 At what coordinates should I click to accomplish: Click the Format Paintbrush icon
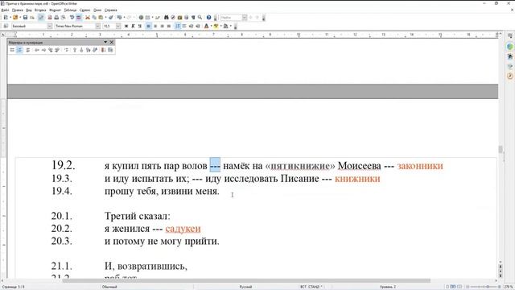(x=111, y=18)
